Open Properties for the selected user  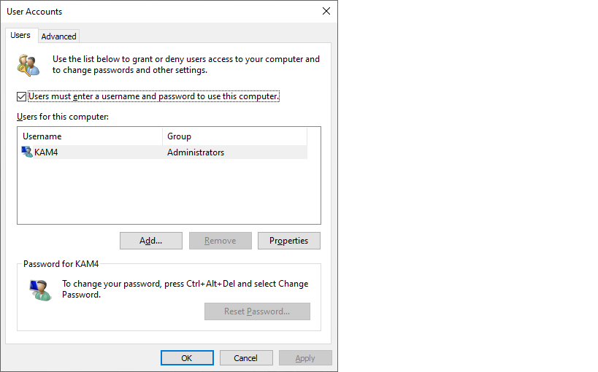pyautogui.click(x=288, y=241)
